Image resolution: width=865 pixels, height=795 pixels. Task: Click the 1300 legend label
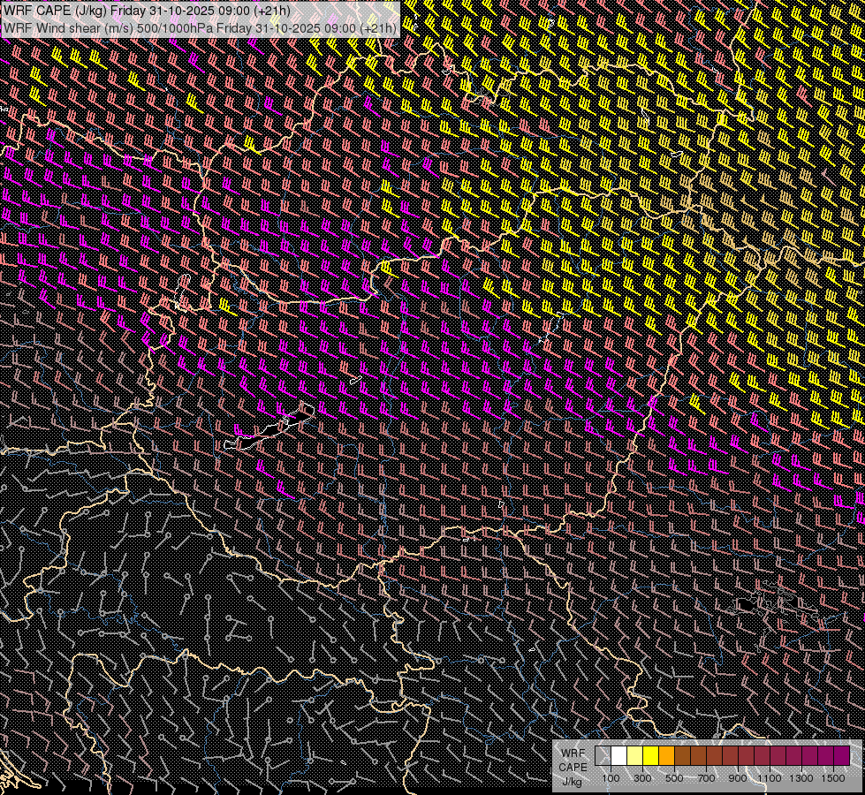(801, 778)
